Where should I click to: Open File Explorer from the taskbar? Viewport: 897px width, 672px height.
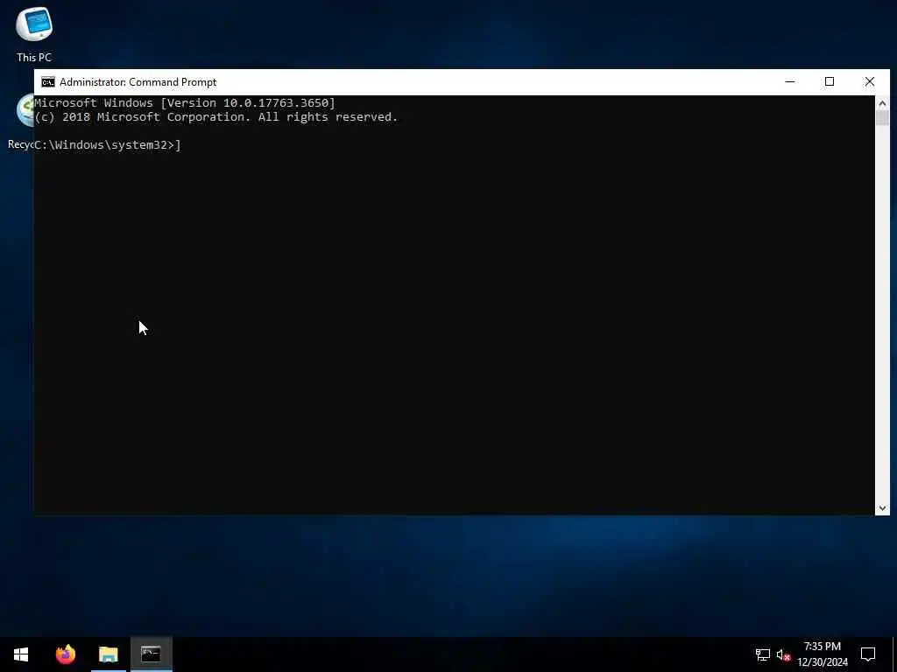108,654
